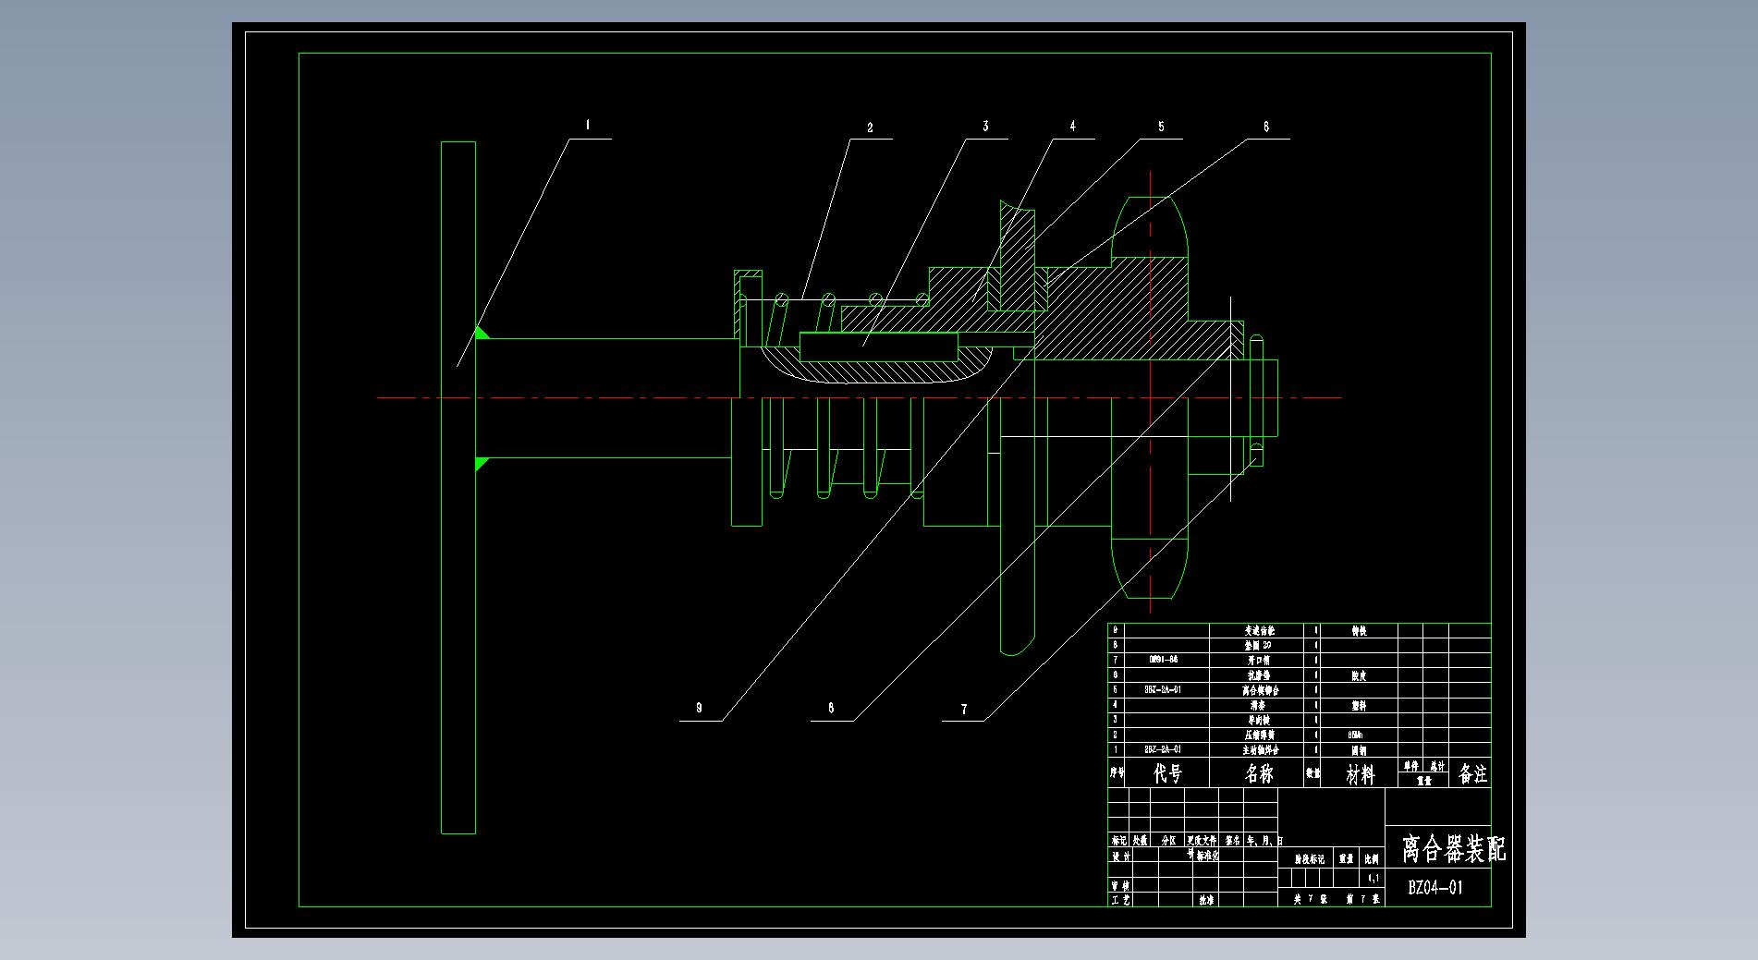Click the guide key rectangle inside the shaft
Viewport: 1758px width, 960px height.
(878, 347)
